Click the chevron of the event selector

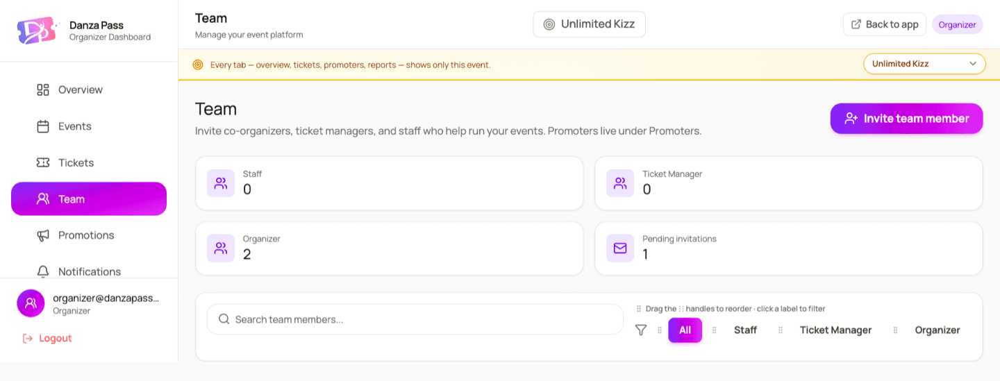point(973,64)
